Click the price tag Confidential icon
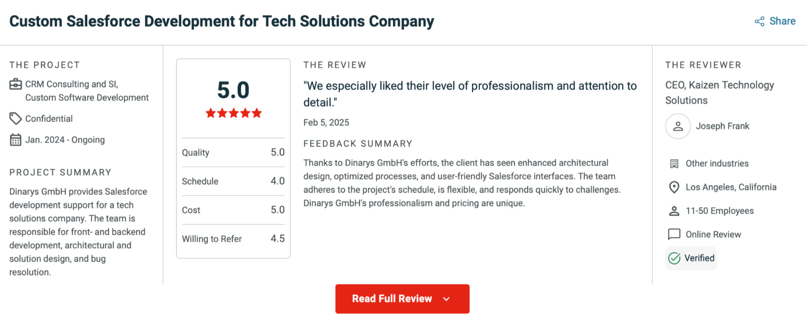The image size is (807, 324). (x=15, y=119)
